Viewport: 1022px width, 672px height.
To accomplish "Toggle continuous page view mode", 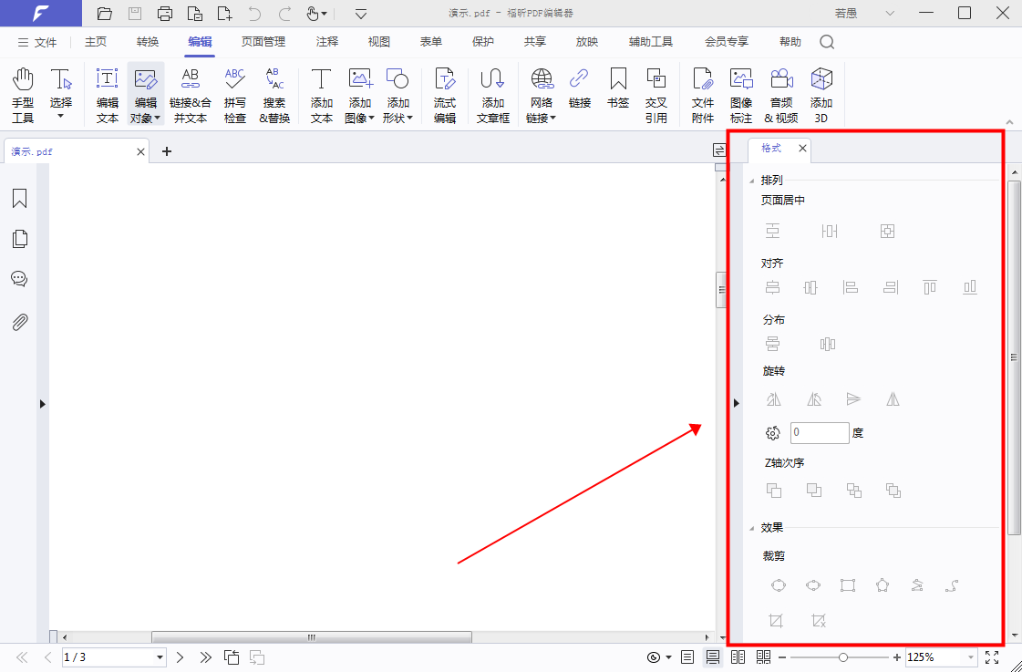I will tap(712, 657).
